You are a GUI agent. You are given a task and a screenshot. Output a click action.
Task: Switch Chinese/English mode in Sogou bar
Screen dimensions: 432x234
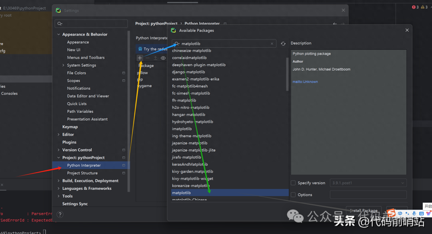[x=400, y=213]
